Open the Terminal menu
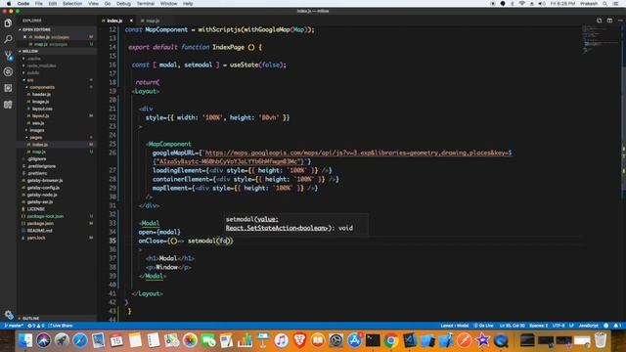 click(146, 4)
